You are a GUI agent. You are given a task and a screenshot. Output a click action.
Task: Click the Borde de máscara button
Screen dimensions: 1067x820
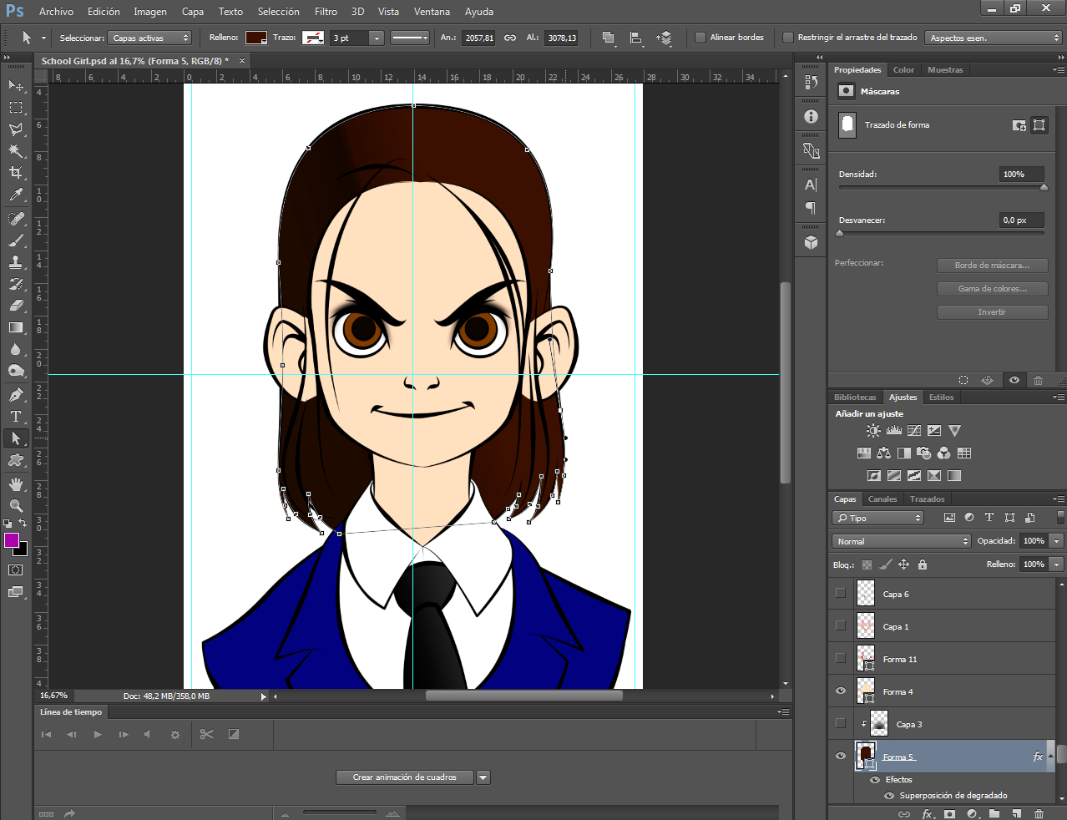coord(992,266)
